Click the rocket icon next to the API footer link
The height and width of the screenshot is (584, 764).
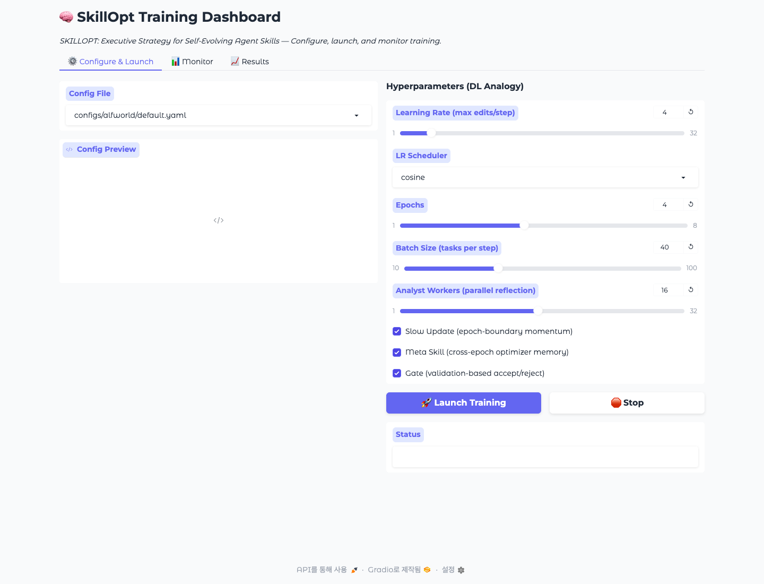(x=354, y=570)
